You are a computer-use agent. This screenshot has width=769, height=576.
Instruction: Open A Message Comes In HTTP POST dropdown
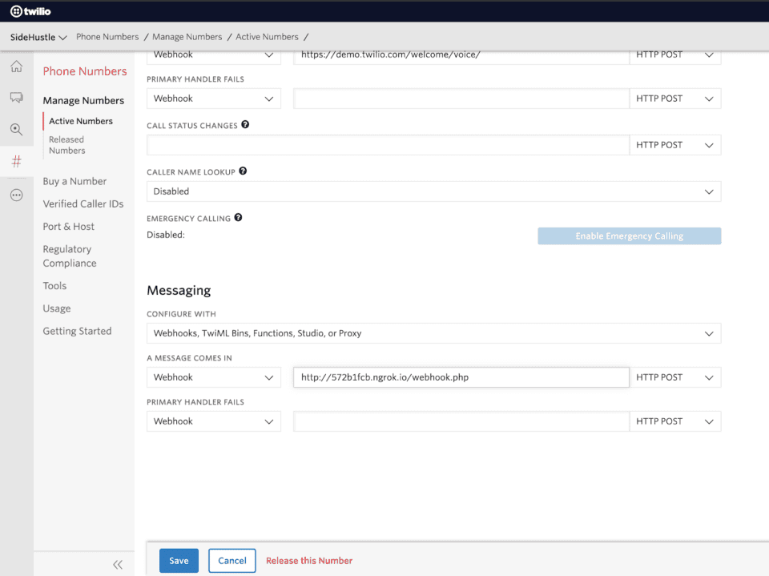(674, 377)
